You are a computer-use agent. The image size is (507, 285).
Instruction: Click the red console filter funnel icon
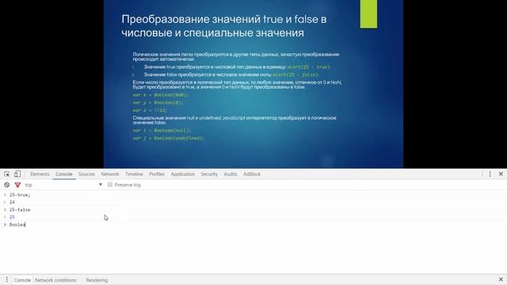point(17,184)
